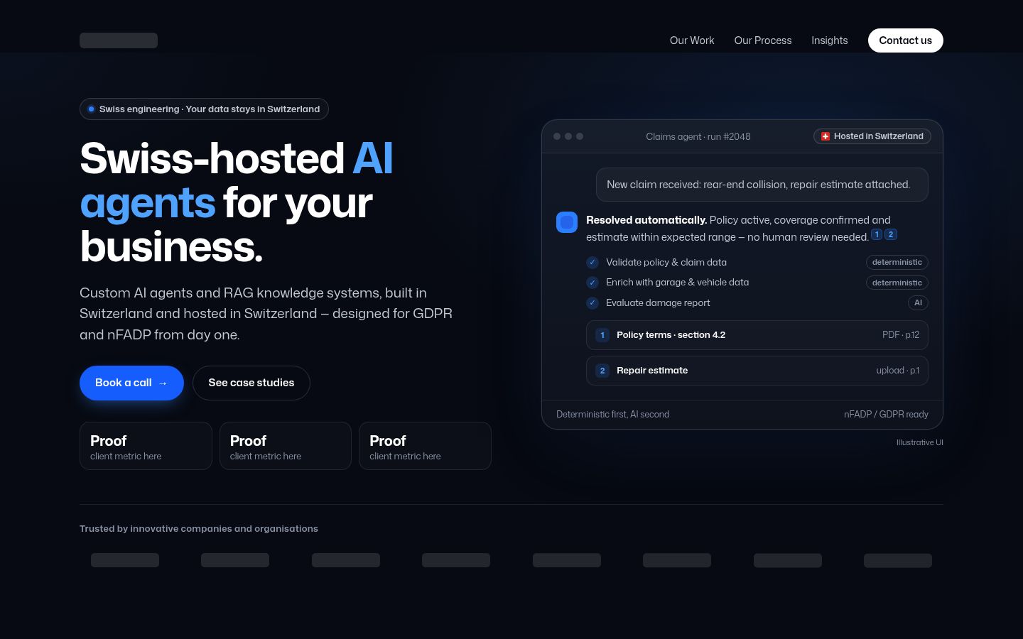Open the Our Work menu item

[x=692, y=40]
